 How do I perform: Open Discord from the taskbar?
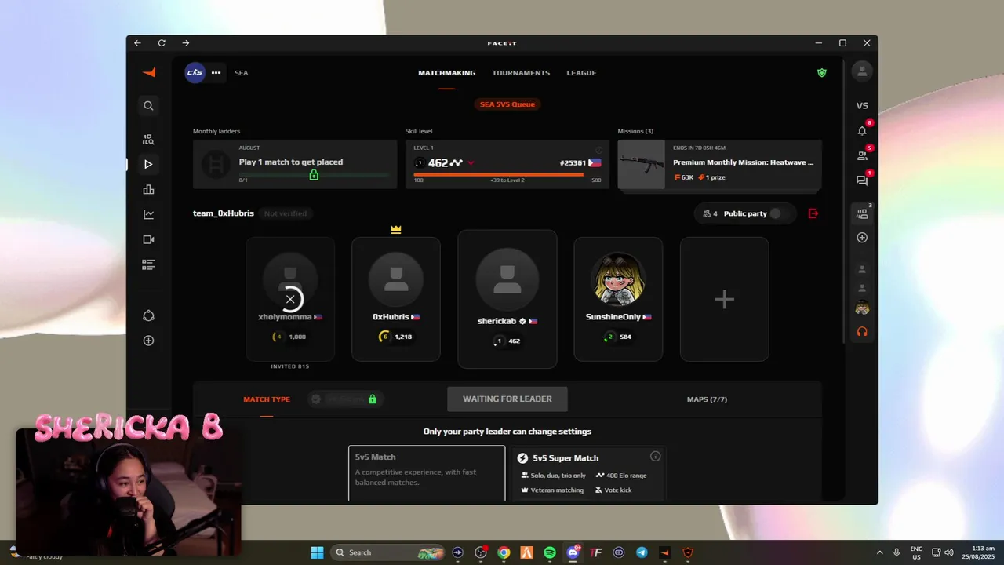573,552
